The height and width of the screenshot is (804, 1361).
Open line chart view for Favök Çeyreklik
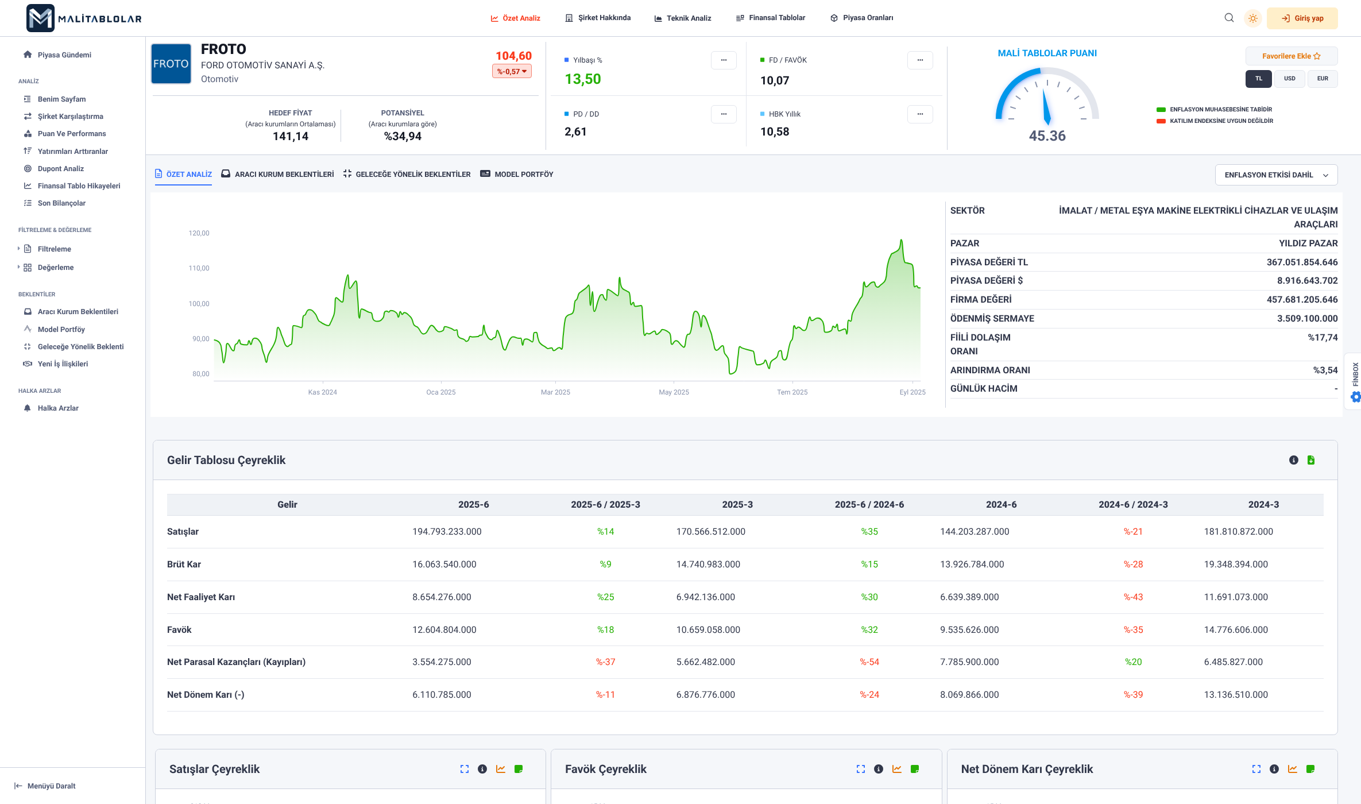click(x=896, y=769)
